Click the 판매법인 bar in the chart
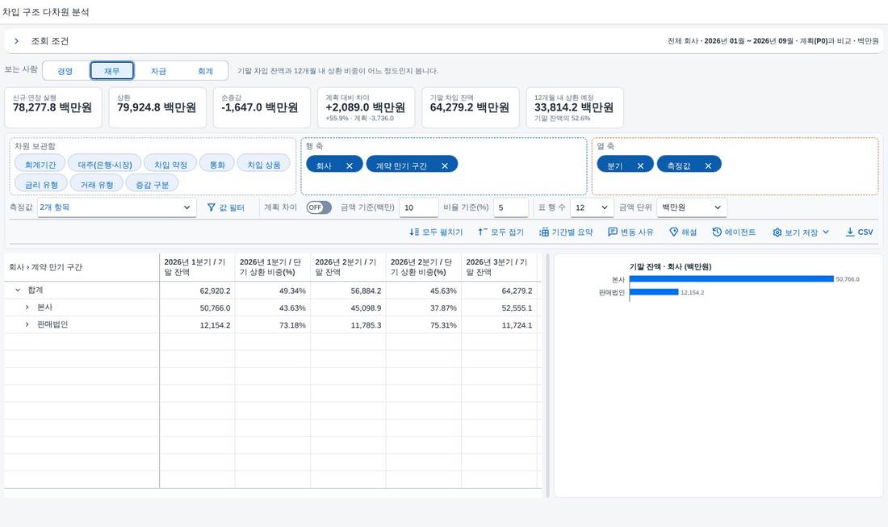 point(654,292)
